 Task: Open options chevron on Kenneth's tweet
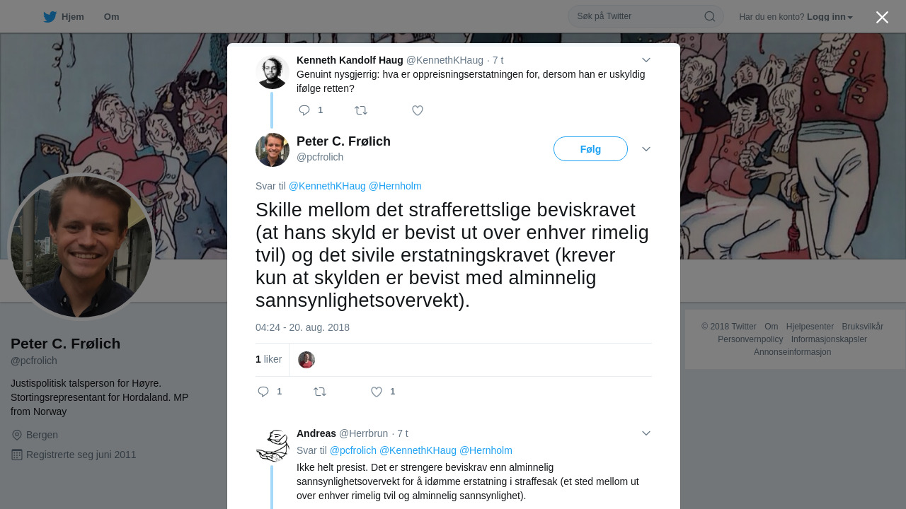pos(646,60)
